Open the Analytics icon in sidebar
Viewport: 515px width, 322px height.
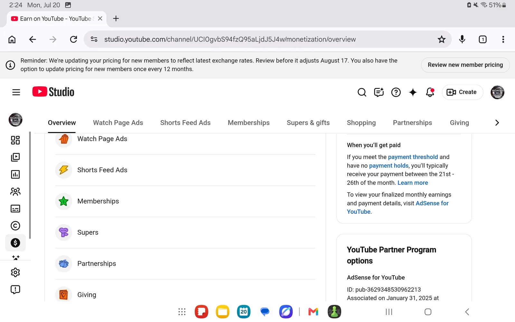click(x=15, y=174)
